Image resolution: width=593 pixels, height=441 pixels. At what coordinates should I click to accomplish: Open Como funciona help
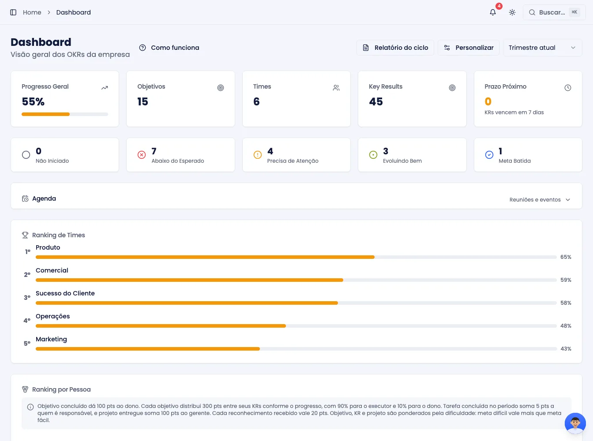click(x=169, y=48)
